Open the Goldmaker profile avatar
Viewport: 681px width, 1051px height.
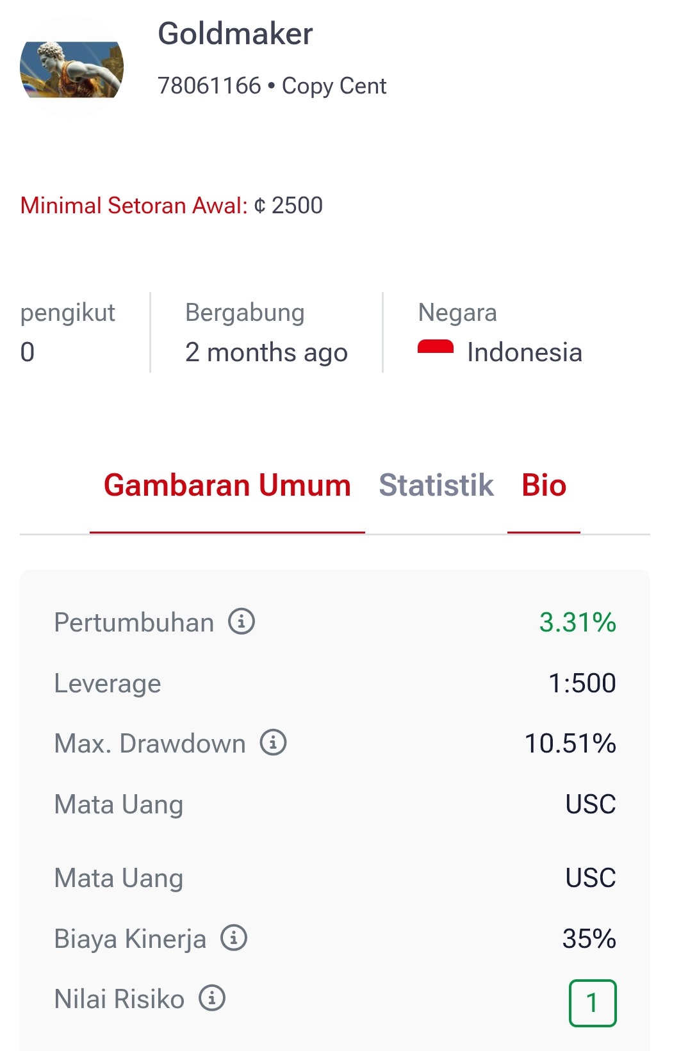click(72, 68)
